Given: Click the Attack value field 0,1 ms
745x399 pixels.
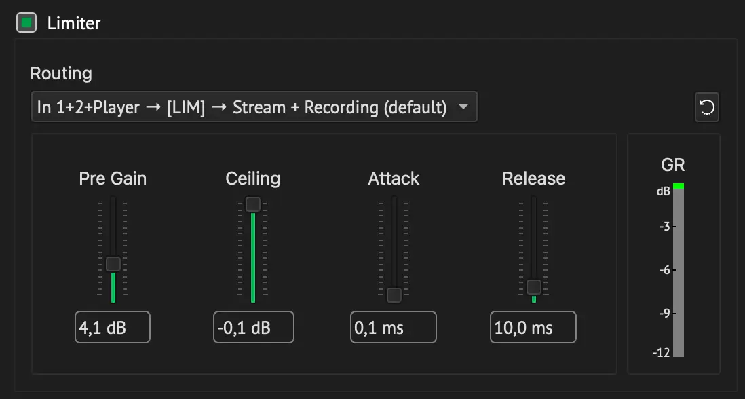Looking at the screenshot, I should [x=394, y=327].
